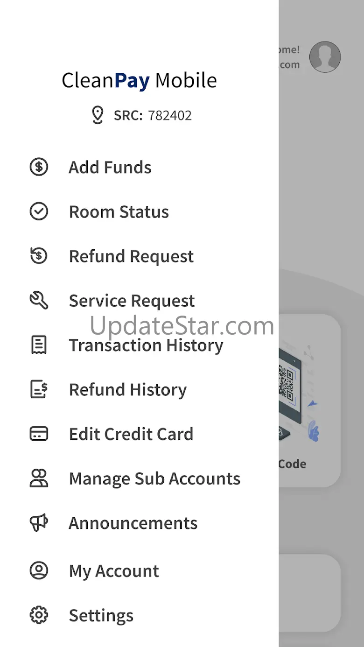Click the location pin next to SRC
This screenshot has width=364, height=647.
click(x=97, y=115)
